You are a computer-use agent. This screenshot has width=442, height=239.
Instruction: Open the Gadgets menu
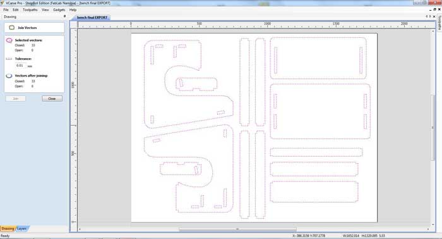[x=59, y=10]
